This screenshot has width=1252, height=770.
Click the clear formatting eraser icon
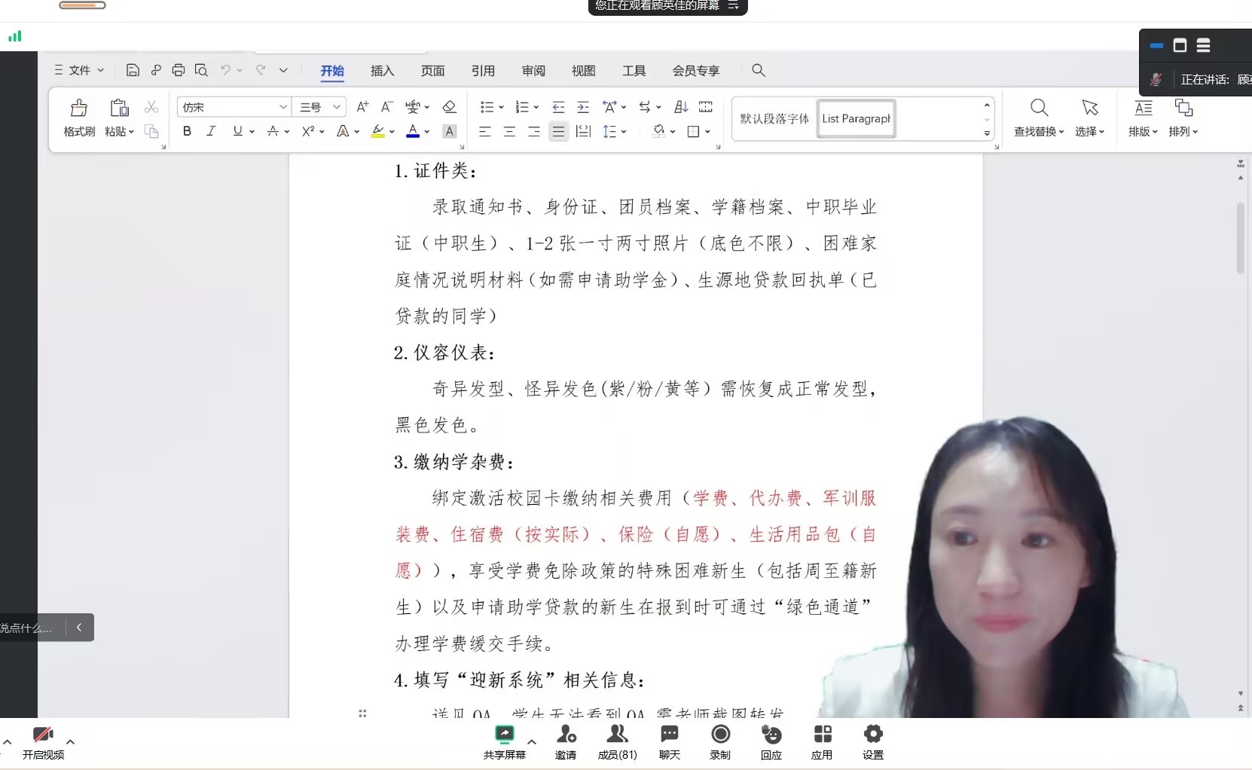click(x=450, y=107)
